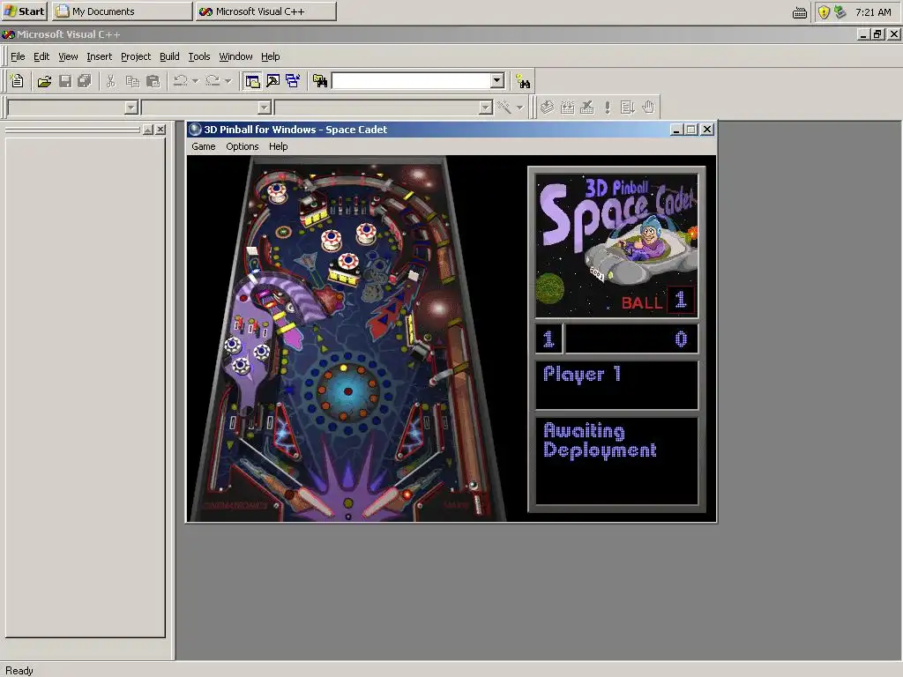Open the File menu in Visual C++

click(x=18, y=56)
